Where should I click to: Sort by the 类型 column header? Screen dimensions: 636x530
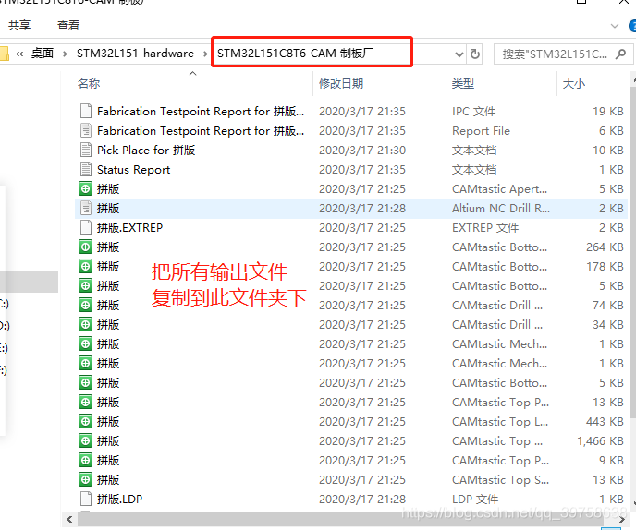click(x=463, y=83)
